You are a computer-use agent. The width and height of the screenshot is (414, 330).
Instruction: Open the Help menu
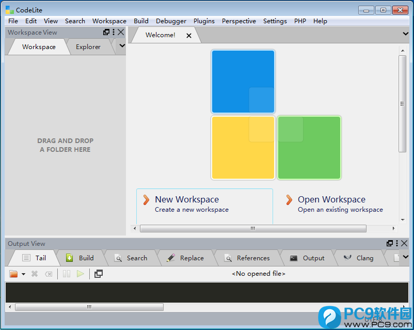(x=320, y=21)
